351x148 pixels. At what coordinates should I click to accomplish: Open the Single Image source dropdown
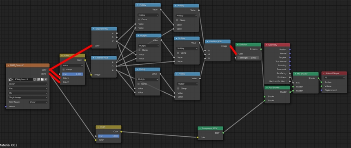coord(28,98)
